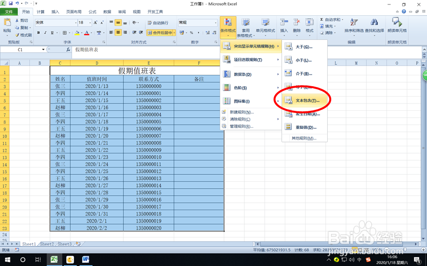Screen dimensions: 427x266
Task: Click the cell borders icon
Action: tap(65, 33)
